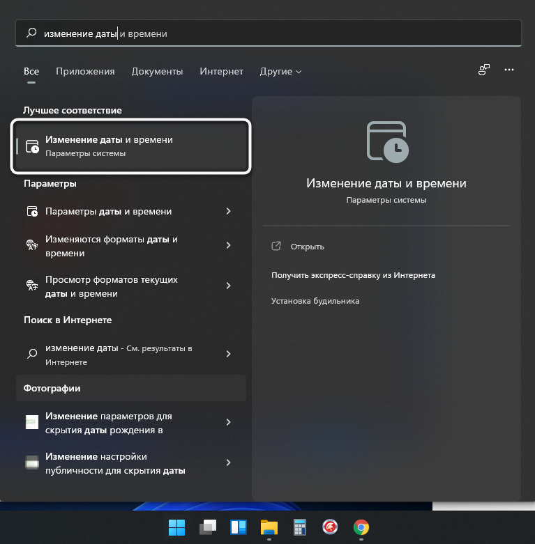Select the Интернет tab

coord(221,72)
